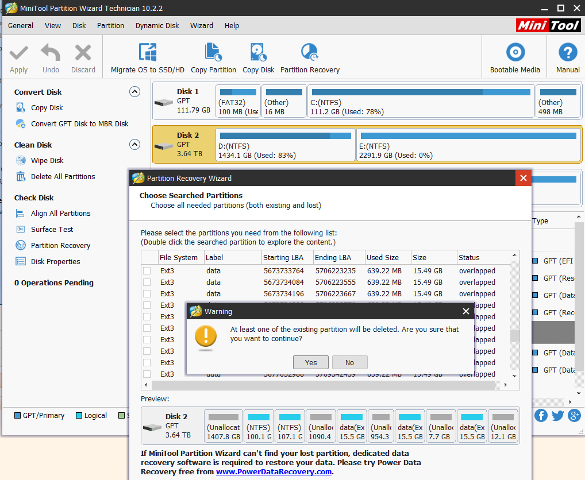
Task: Open the Disk menu
Action: point(79,26)
